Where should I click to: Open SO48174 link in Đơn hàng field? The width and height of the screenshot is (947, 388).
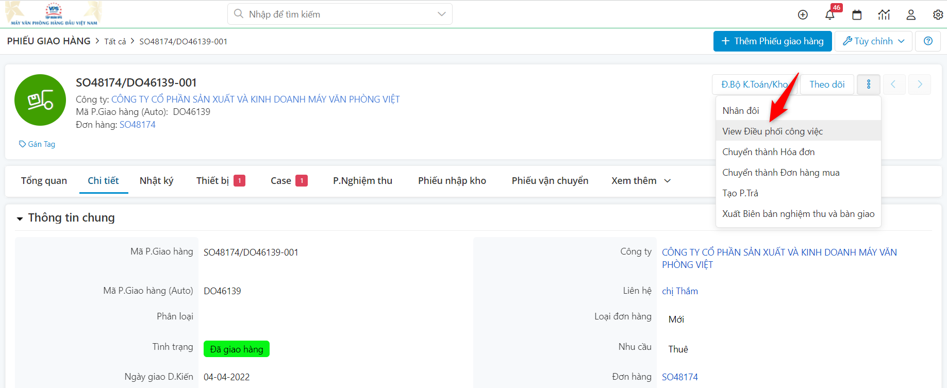tap(680, 377)
